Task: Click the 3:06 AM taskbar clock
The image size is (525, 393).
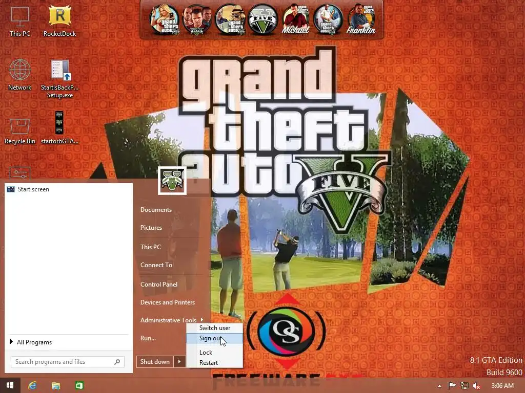Action: [502, 386]
